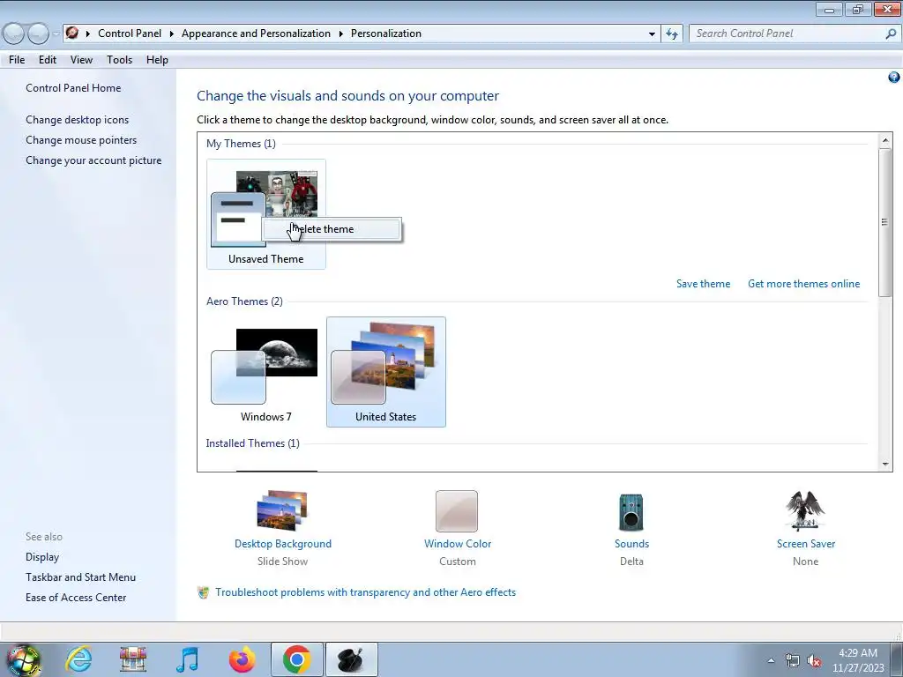This screenshot has width=903, height=677.
Task: Open the File menu
Action: coord(17,60)
